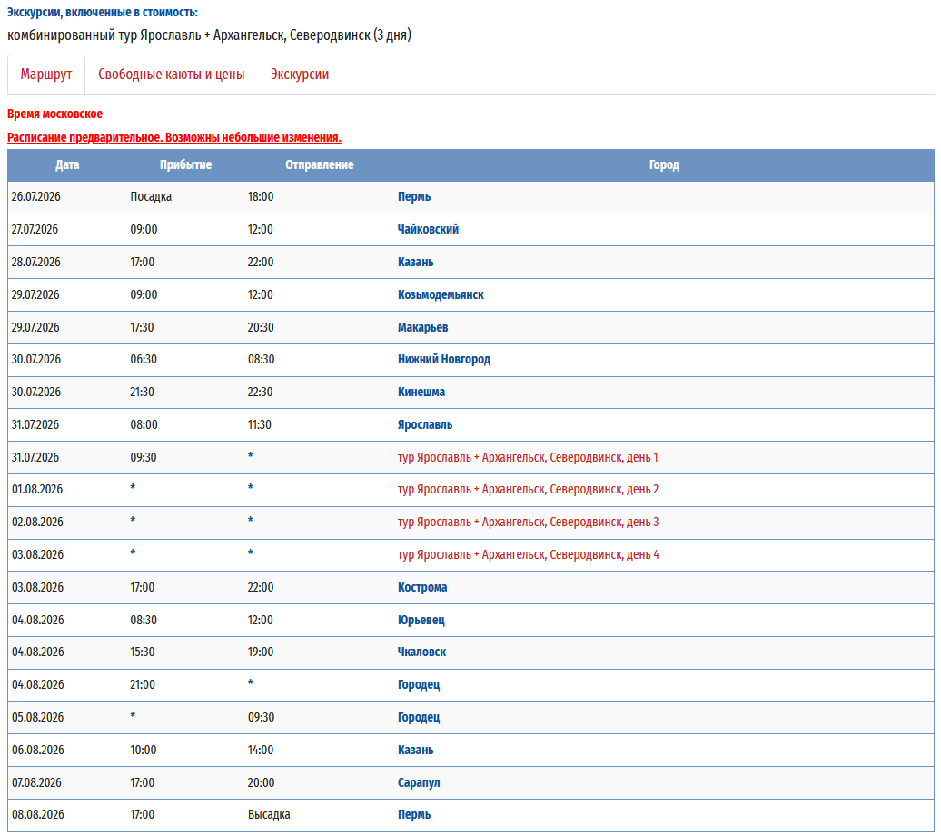Image resolution: width=941 pixels, height=836 pixels.
Task: Open the Нижний Новгород city link
Action: [444, 360]
